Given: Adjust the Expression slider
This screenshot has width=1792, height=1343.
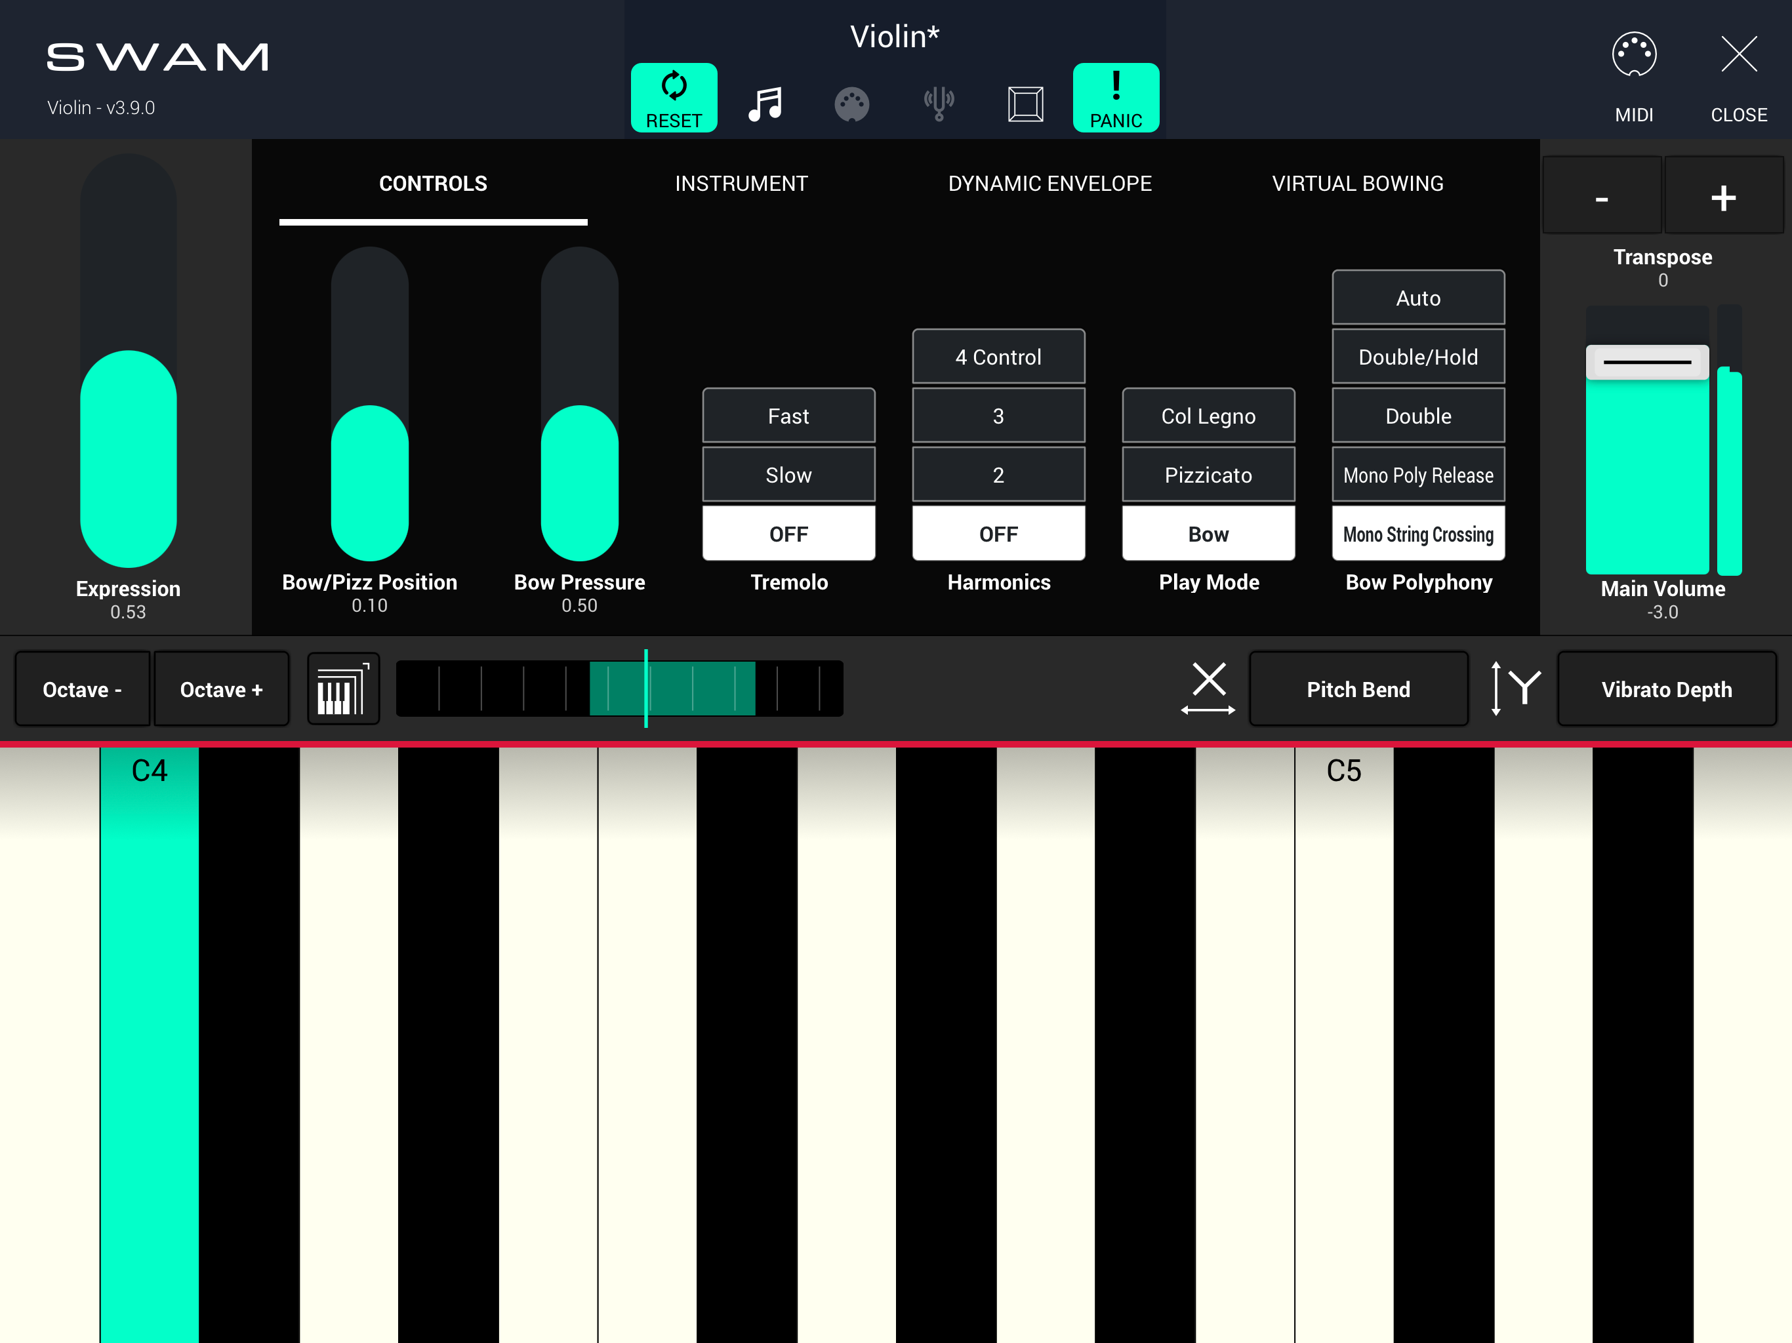Looking at the screenshot, I should click(128, 361).
